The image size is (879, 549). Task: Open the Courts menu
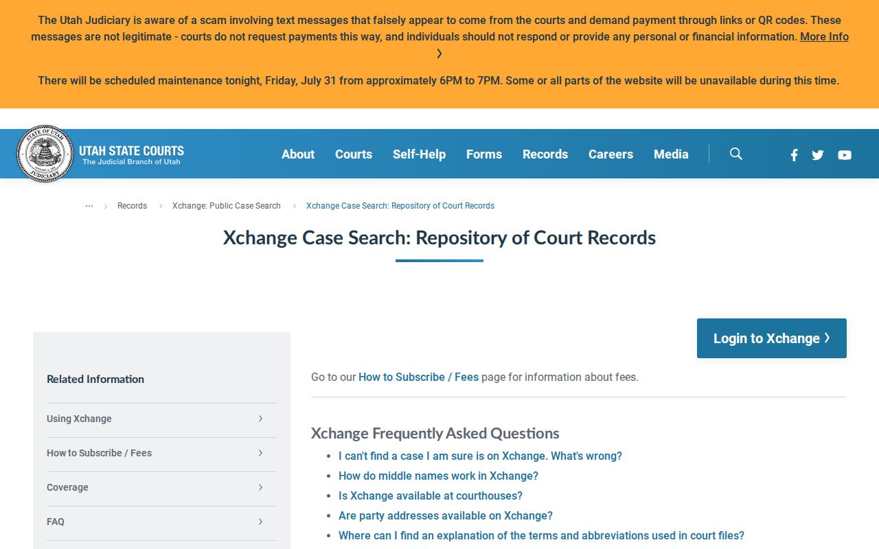click(x=354, y=154)
